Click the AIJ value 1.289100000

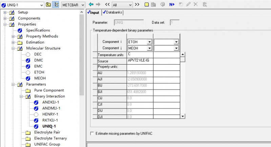point(140,73)
